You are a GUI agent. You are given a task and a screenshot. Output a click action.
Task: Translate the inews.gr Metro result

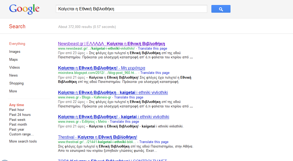[x=125, y=121]
